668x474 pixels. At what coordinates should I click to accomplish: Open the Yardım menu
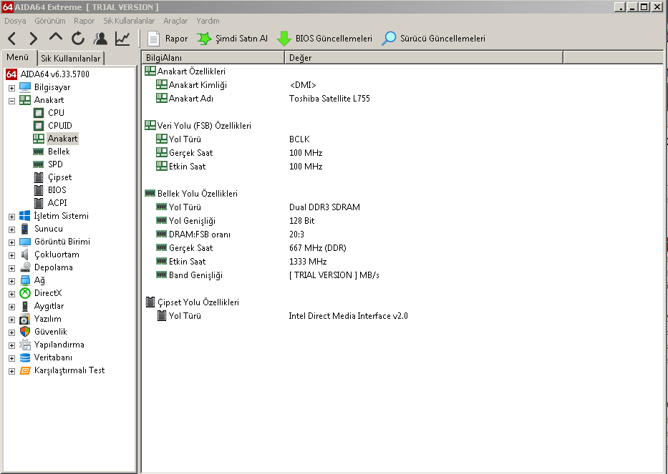(208, 21)
